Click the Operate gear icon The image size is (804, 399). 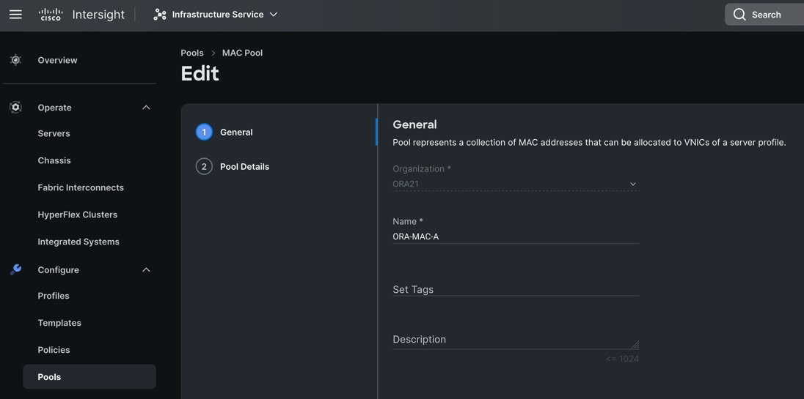click(x=15, y=108)
